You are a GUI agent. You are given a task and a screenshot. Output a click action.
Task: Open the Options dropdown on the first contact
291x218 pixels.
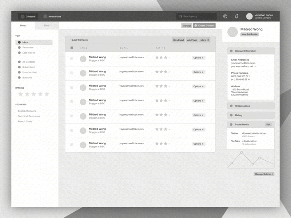[199, 58]
